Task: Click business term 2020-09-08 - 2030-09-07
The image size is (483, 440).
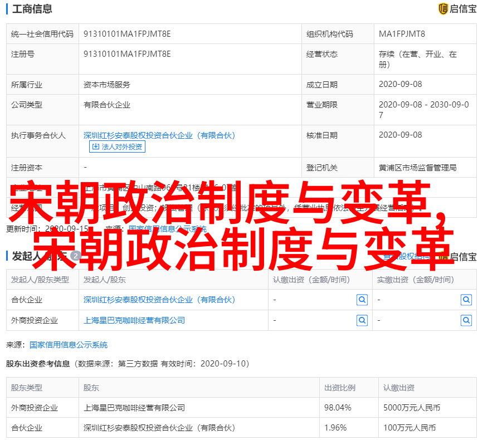Action: point(424,110)
